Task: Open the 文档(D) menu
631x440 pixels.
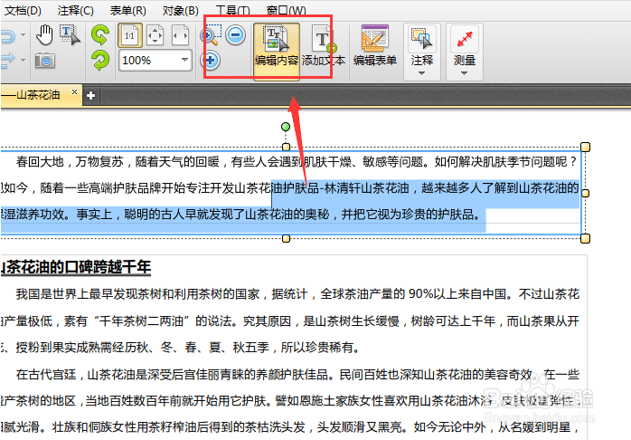Action: coord(22,10)
